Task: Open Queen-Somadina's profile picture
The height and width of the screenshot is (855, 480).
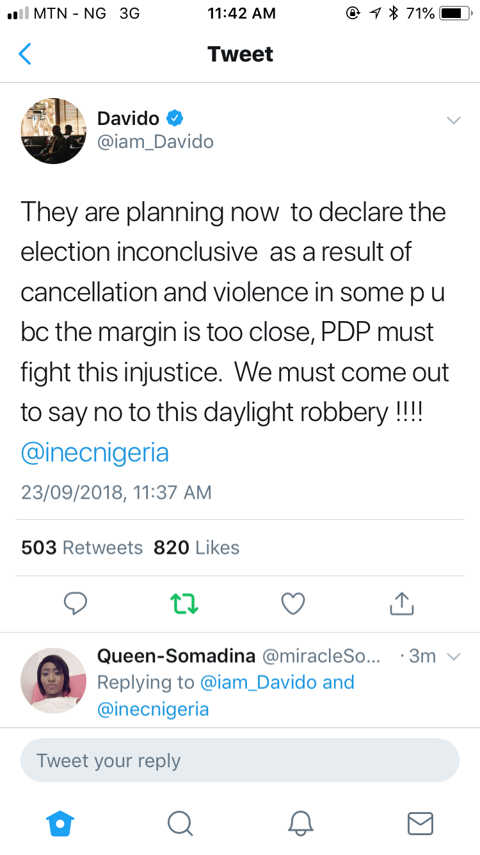Action: pos(53,680)
